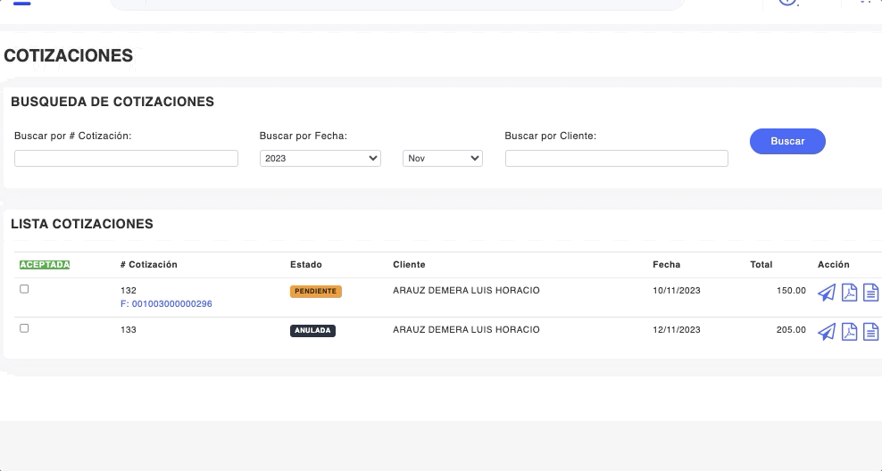Focus the quotation number search field
Viewport: 882px width, 471px height.
(x=126, y=158)
